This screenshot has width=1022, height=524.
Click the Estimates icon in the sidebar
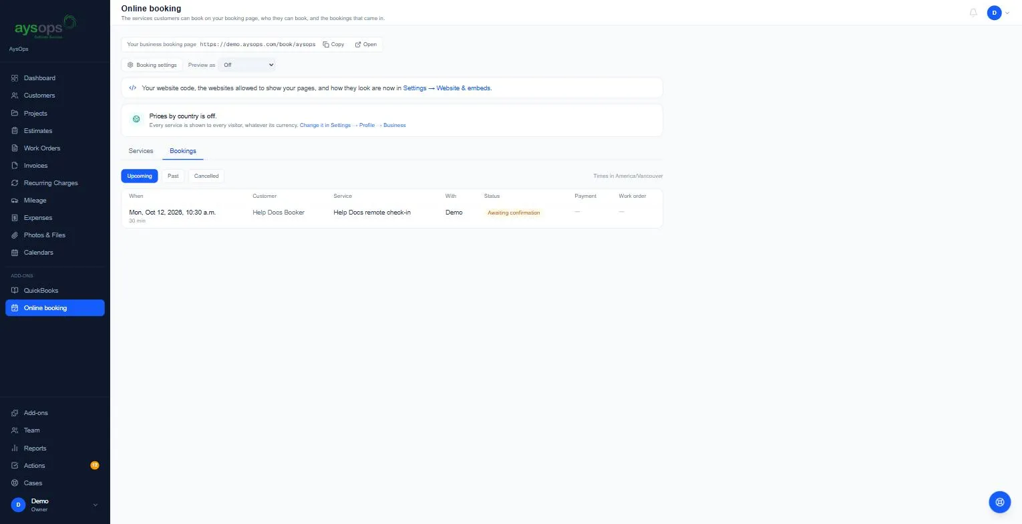pyautogui.click(x=15, y=131)
